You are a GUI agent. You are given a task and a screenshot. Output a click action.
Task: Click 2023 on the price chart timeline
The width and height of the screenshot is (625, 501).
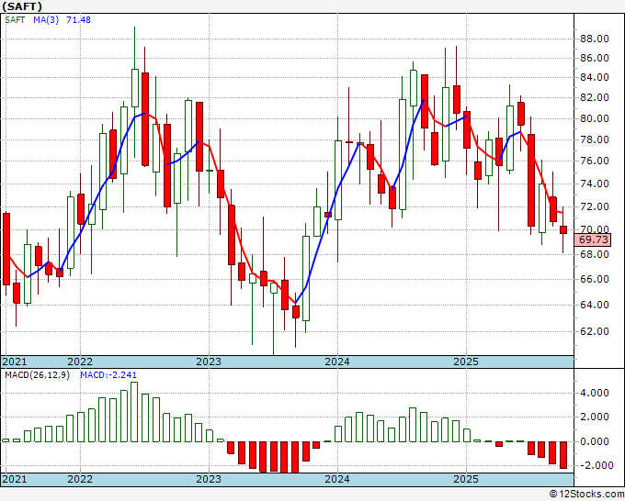[x=209, y=362]
